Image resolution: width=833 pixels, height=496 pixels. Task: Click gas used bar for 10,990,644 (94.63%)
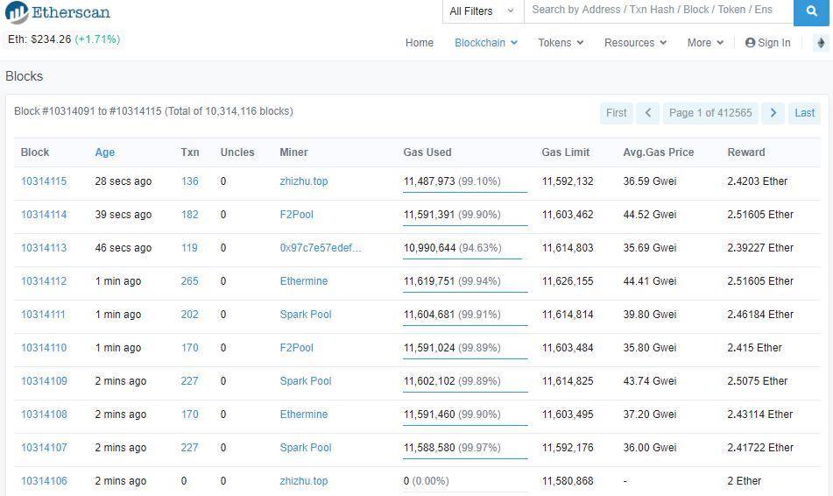point(462,259)
